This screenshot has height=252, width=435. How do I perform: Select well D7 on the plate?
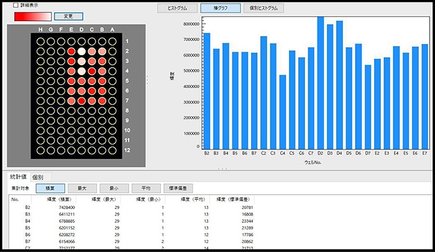(81, 101)
